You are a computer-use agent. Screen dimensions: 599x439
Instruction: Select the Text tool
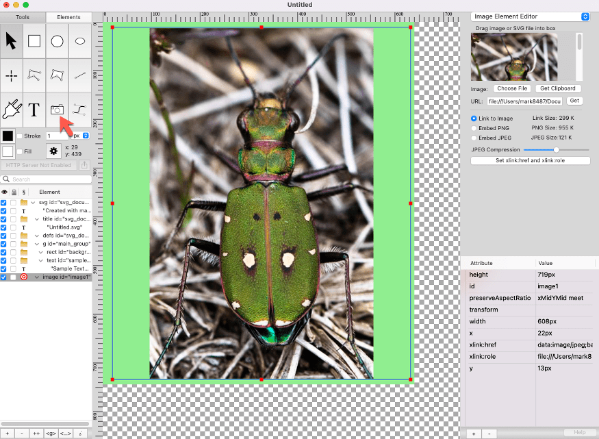(34, 110)
